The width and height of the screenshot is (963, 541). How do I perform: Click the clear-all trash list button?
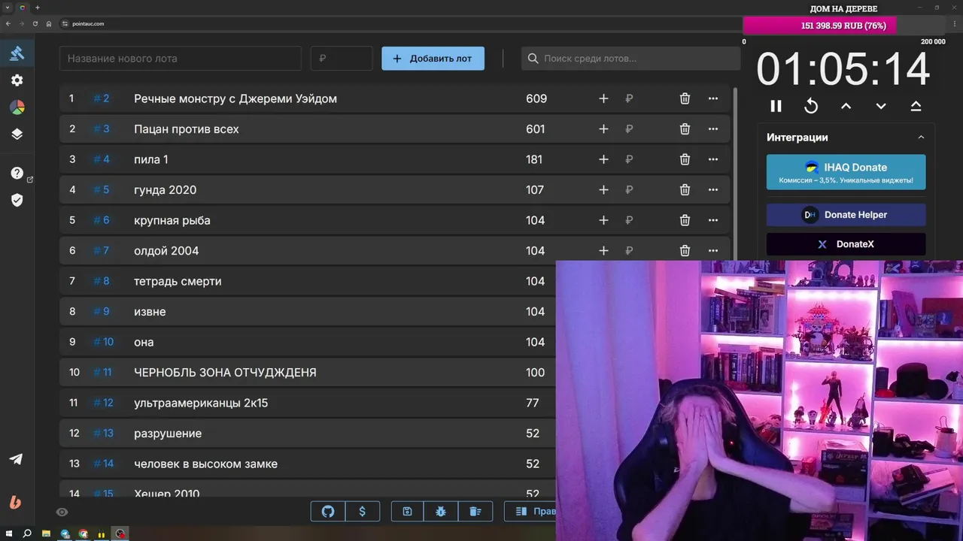click(x=475, y=512)
